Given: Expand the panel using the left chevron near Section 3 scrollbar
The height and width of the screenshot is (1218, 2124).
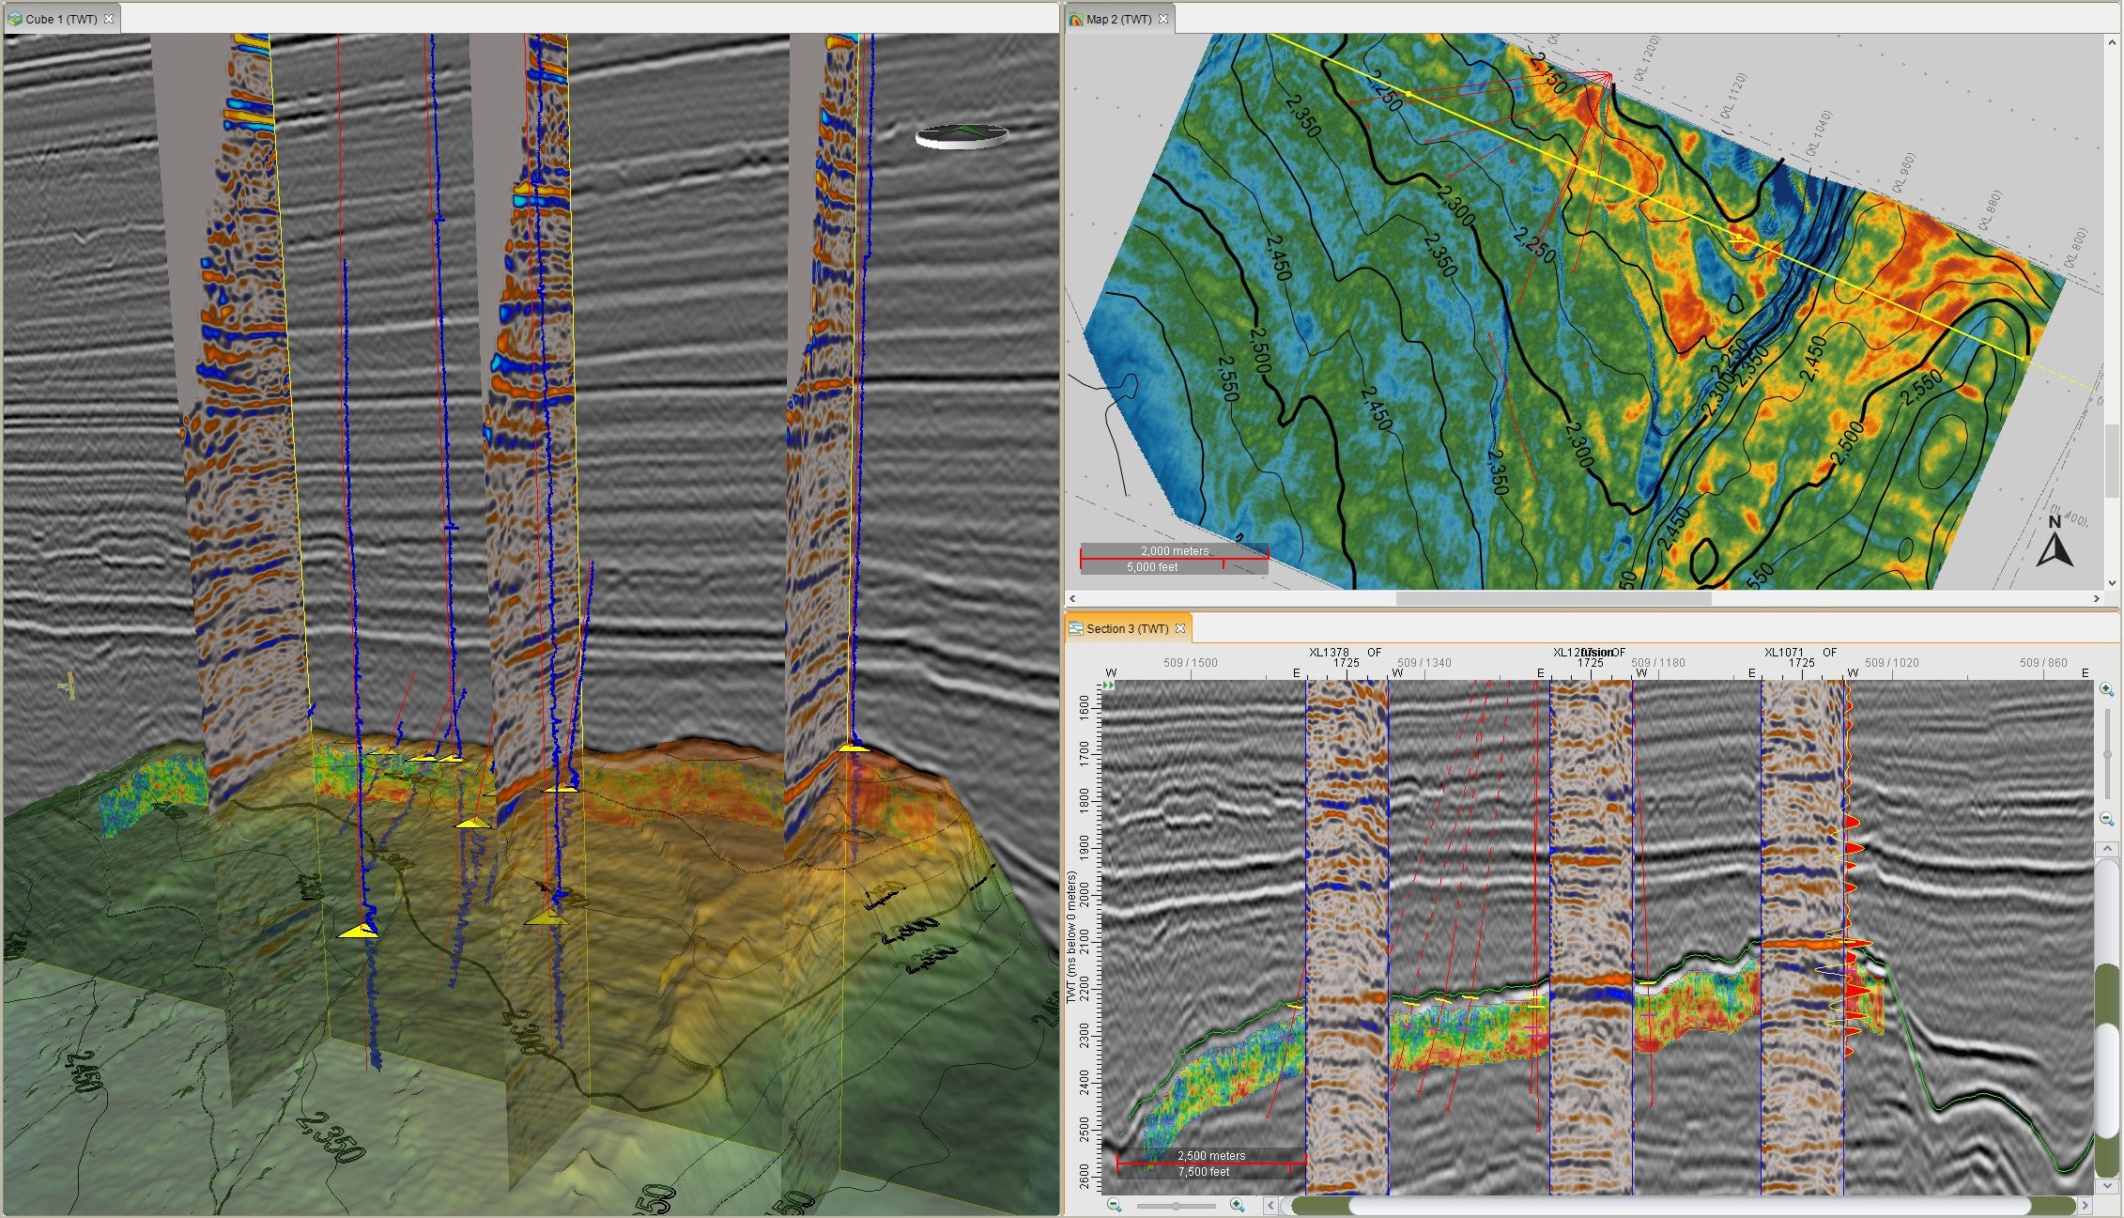Looking at the screenshot, I should (1270, 1206).
